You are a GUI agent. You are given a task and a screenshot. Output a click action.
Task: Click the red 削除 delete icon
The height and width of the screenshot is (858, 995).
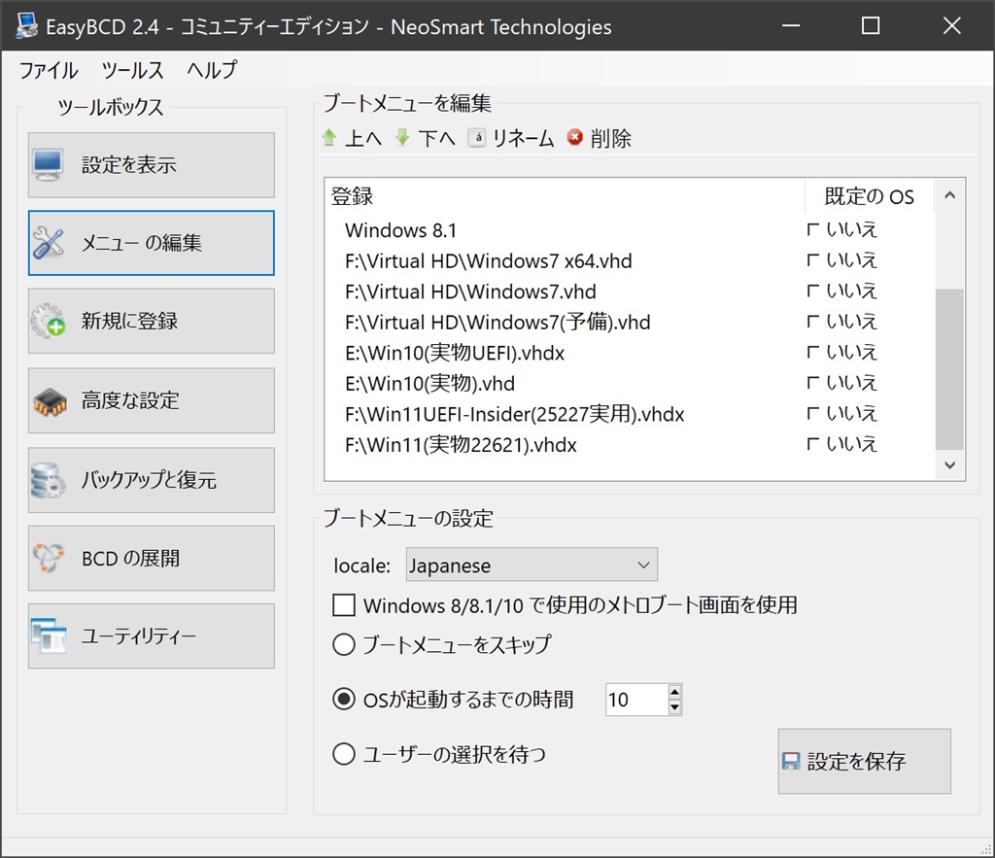coord(575,138)
